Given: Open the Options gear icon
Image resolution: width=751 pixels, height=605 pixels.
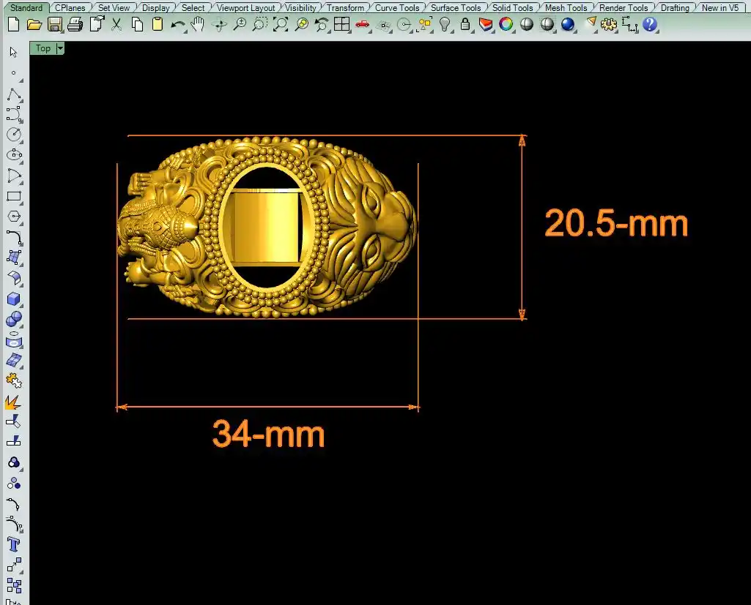Looking at the screenshot, I should point(609,24).
